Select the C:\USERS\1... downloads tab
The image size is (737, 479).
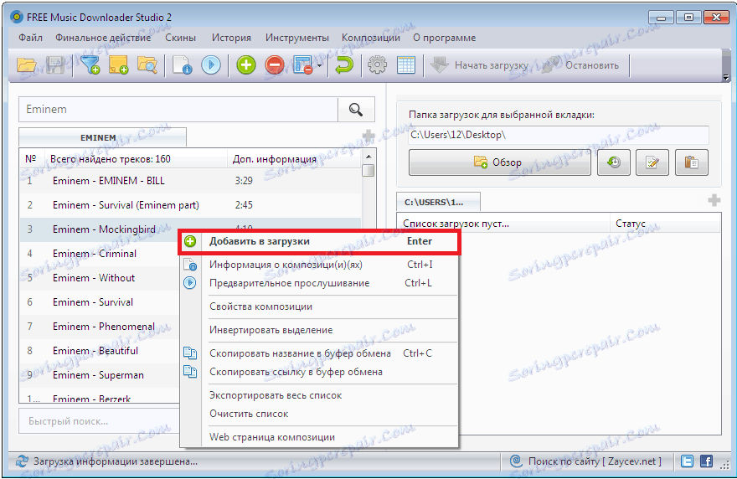tap(438, 202)
